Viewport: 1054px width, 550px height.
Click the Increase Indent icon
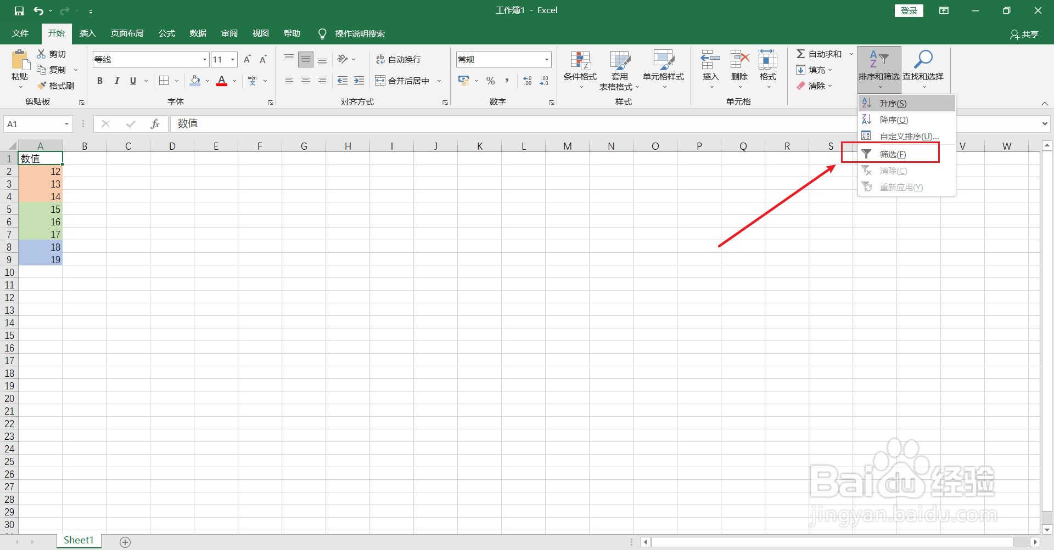pos(359,81)
